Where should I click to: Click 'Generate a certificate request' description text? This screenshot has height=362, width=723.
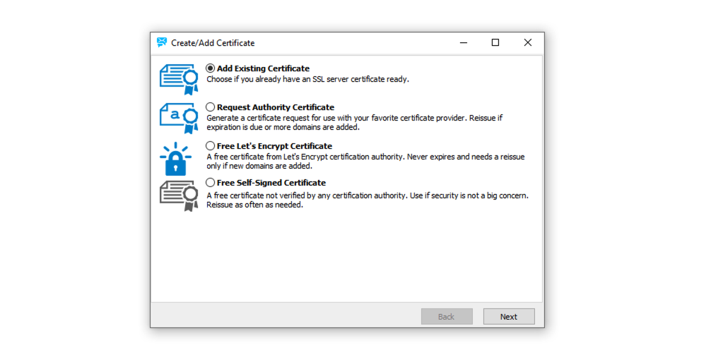pyautogui.click(x=355, y=123)
